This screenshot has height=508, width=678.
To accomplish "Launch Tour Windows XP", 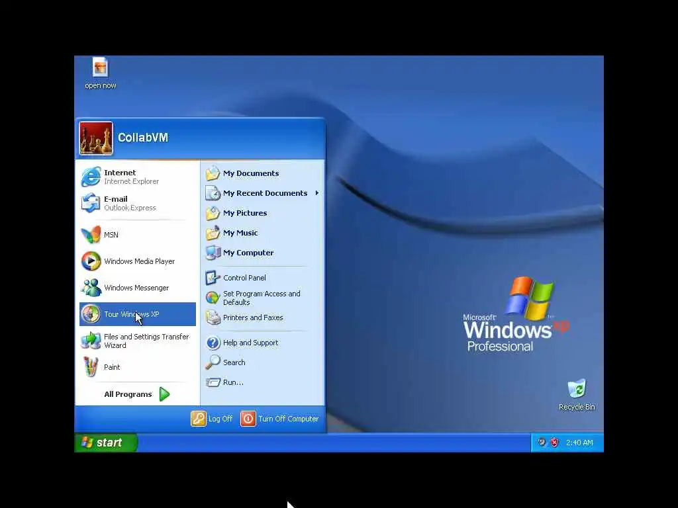I will pyautogui.click(x=138, y=314).
